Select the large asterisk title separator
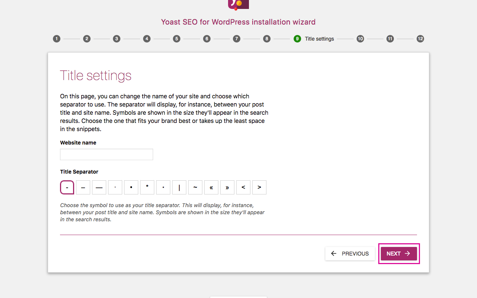 click(147, 187)
